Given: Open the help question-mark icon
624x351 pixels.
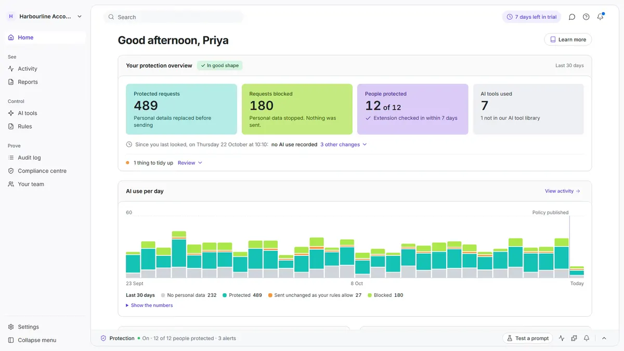Looking at the screenshot, I should (586, 17).
